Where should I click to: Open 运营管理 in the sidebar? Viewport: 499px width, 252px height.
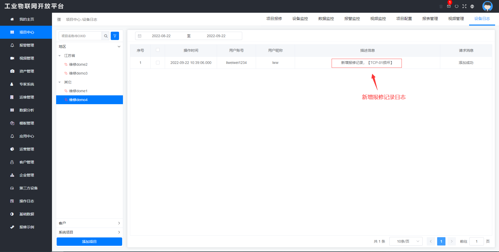point(26,149)
